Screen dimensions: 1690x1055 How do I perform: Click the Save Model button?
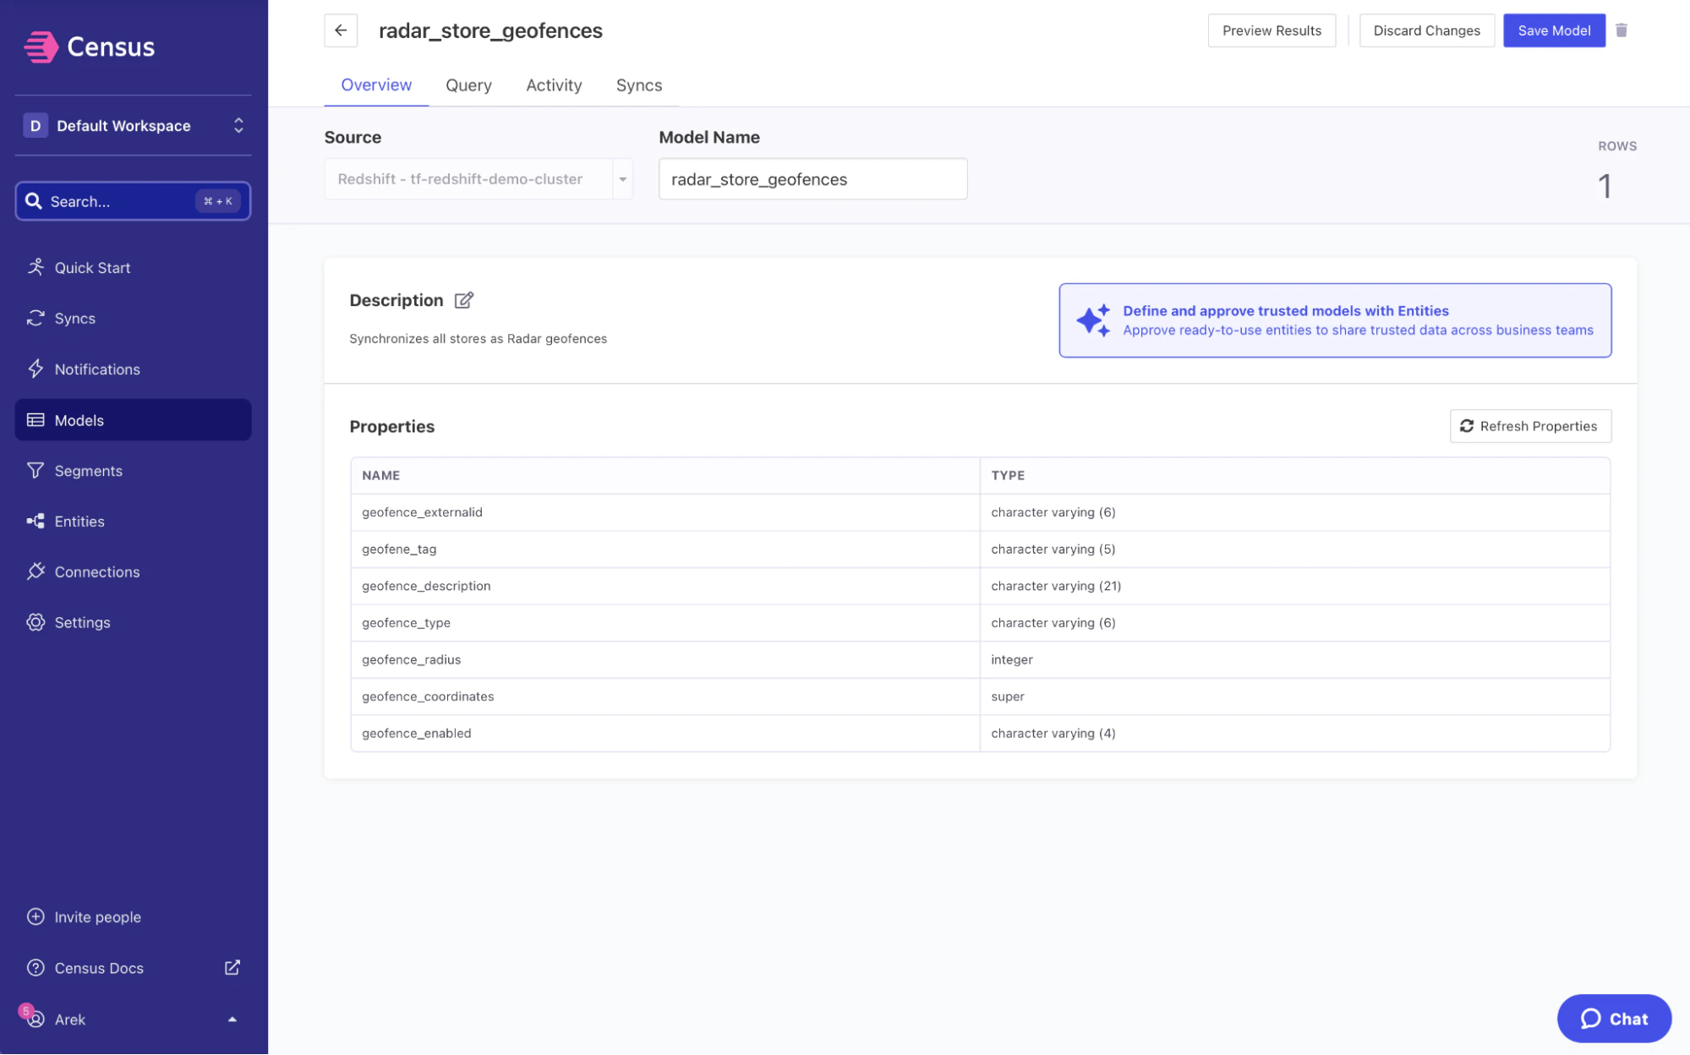(1554, 30)
